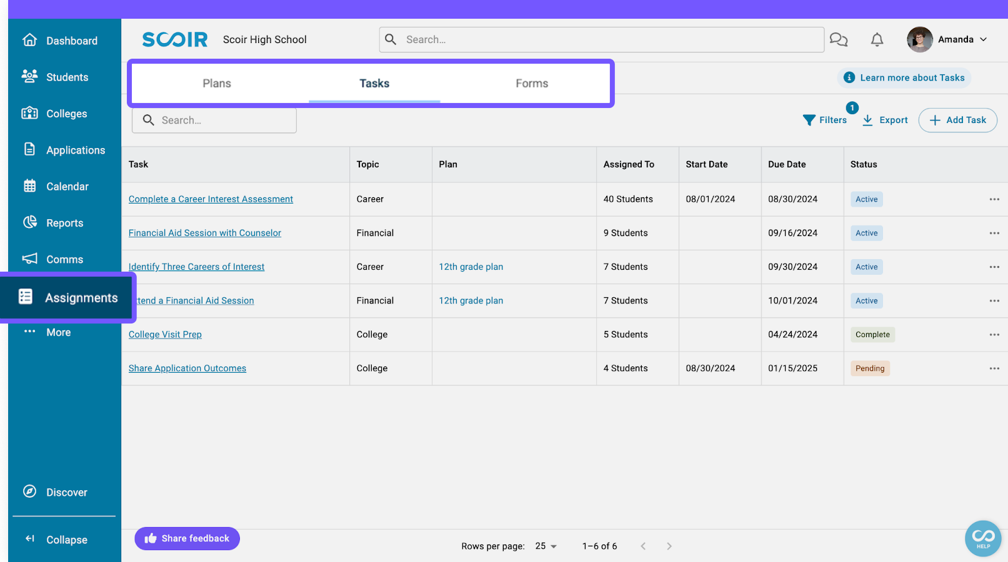1008x562 pixels.
Task: Click the notification bell icon
Action: (877, 39)
